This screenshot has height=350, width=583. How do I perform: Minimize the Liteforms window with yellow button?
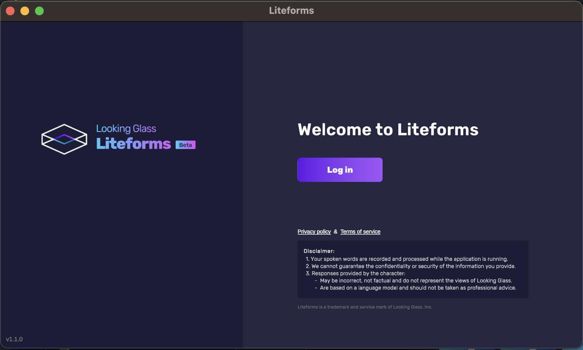click(25, 11)
